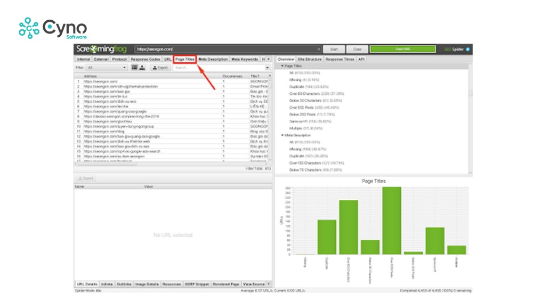Screen dimensions: 533x293
Task: Collapse the Meta Description overview section
Action: (282, 135)
